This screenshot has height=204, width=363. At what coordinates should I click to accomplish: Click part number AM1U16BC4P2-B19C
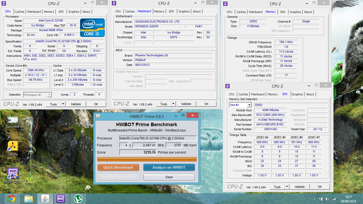pos(270,124)
